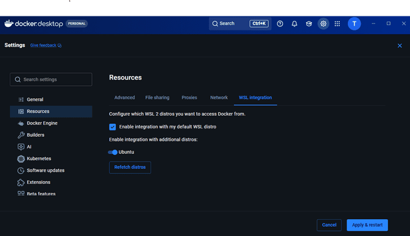Click the Ubuntu distro label
Viewport: 410px width, 236px height.
[127, 152]
